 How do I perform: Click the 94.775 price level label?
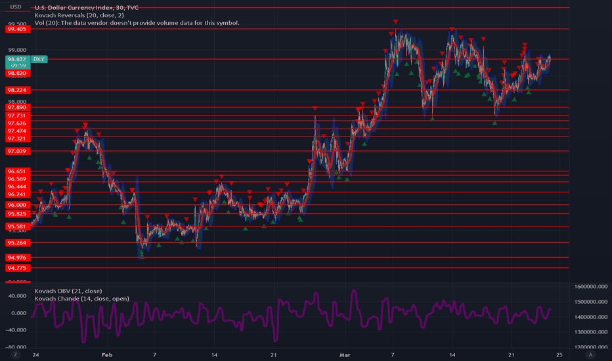[18, 268]
